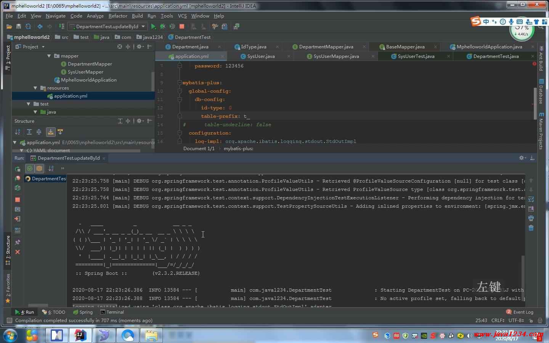Open Database side panel

(x=541, y=91)
